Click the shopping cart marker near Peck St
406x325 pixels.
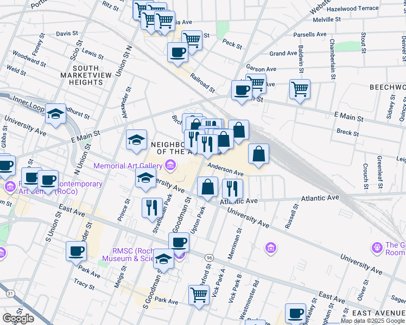tap(192, 40)
